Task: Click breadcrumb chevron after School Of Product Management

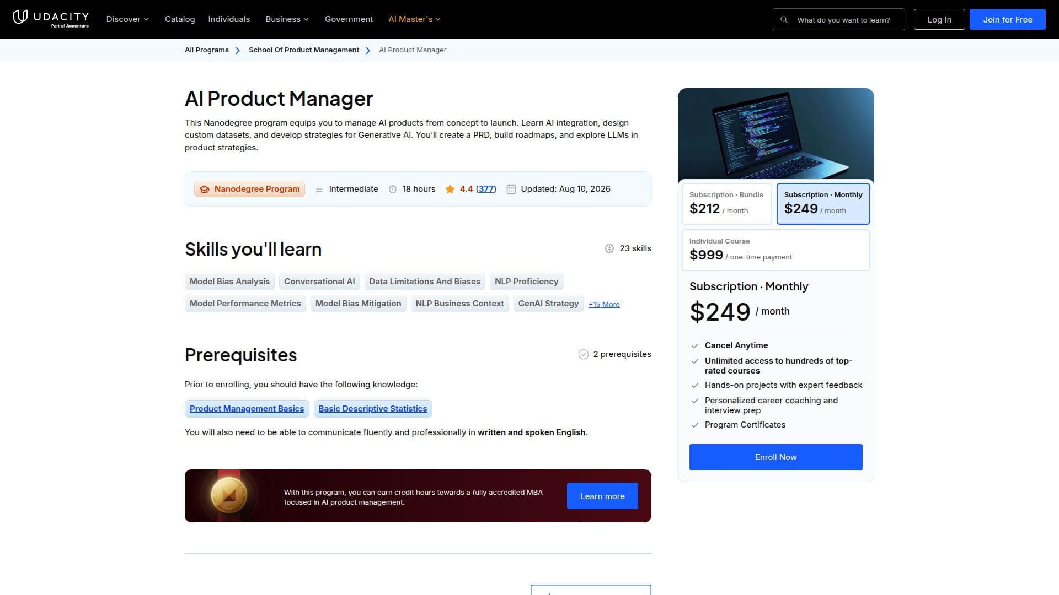Action: pos(368,51)
